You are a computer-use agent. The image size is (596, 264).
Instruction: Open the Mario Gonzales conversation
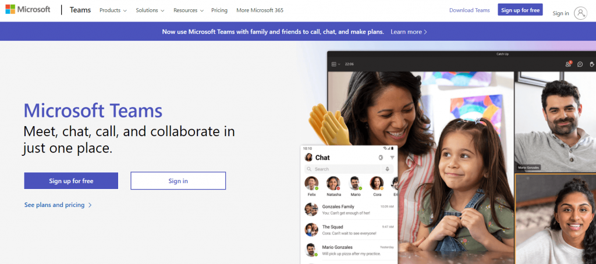[x=349, y=250]
